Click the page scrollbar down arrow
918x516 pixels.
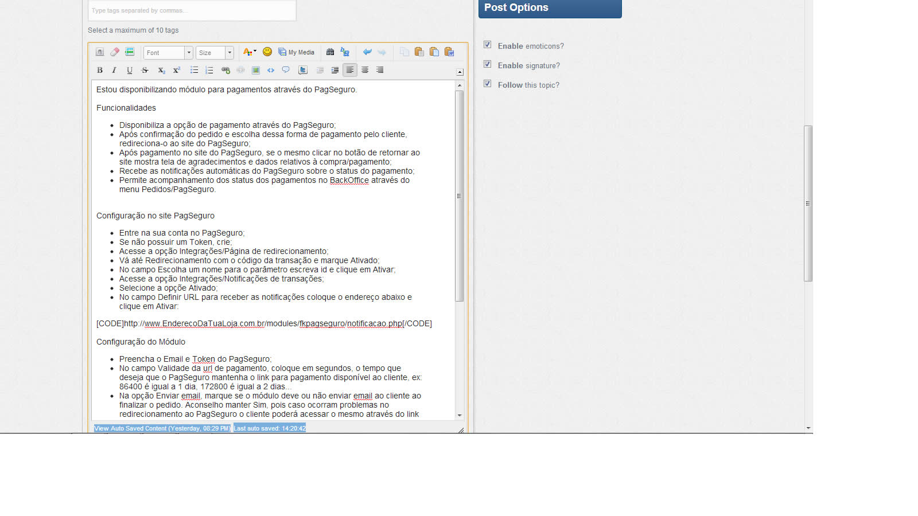click(808, 428)
